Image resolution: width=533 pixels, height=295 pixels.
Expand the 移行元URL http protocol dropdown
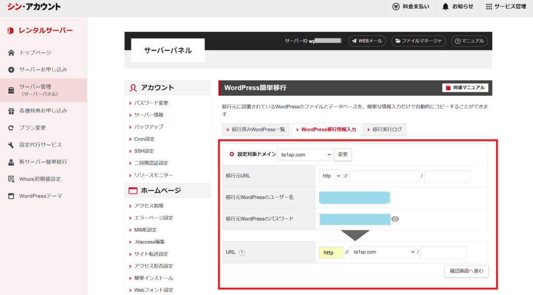pyautogui.click(x=330, y=176)
